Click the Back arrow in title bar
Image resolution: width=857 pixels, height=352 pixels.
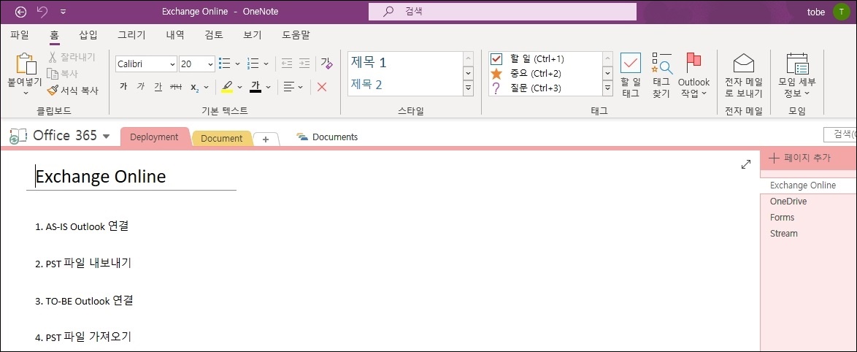click(20, 12)
